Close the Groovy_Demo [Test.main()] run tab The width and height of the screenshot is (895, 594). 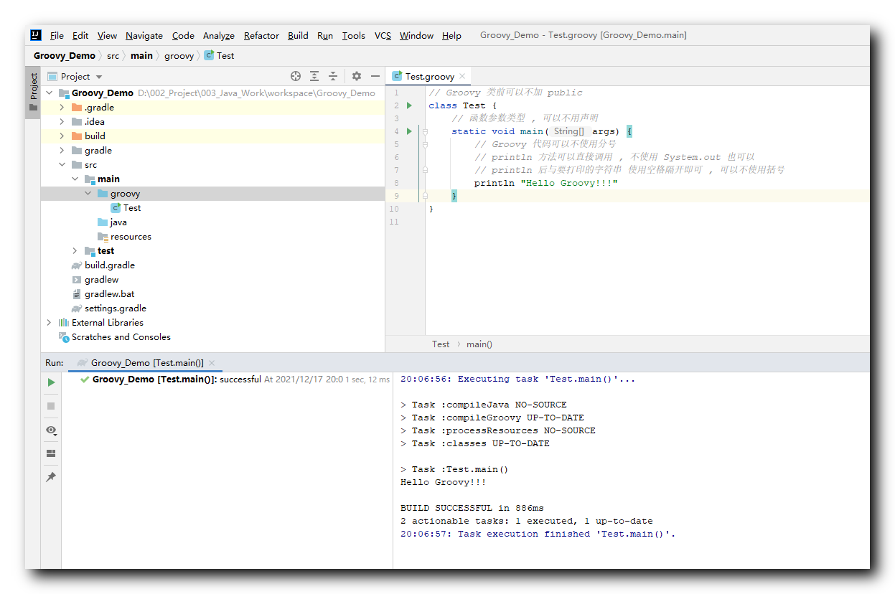(212, 363)
